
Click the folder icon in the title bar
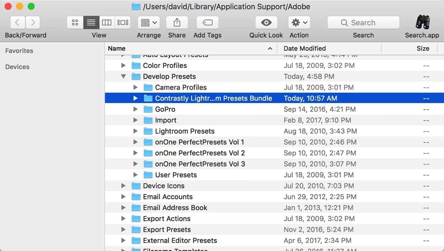136,7
